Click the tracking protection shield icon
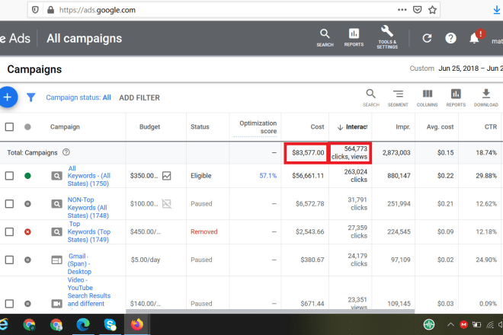Viewport: 503px width, 335px height. coord(35,10)
